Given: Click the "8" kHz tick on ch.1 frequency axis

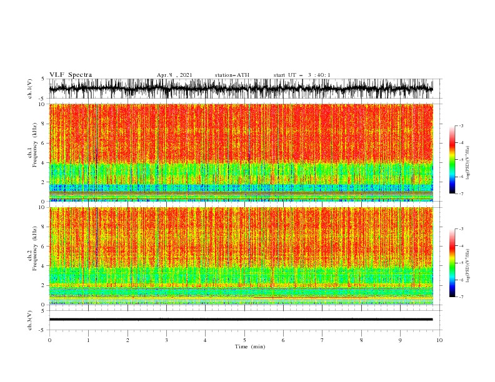Looking at the screenshot, I should click(x=44, y=124).
